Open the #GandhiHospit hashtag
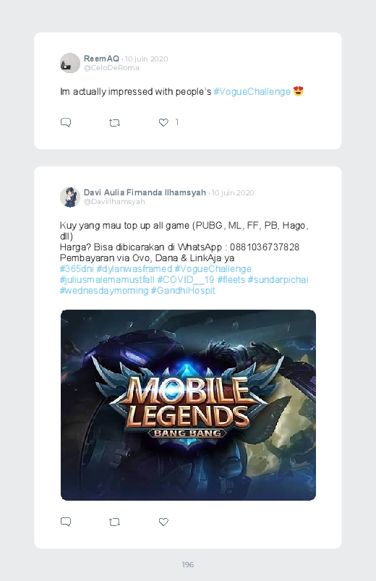The width and height of the screenshot is (376, 581). (x=183, y=290)
